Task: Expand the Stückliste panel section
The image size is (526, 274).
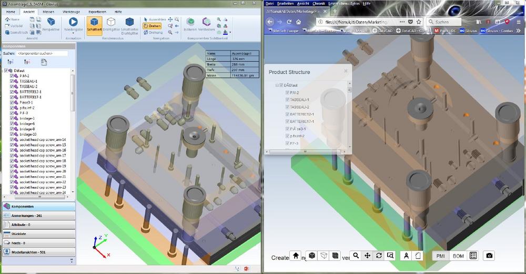Action: 39,234
